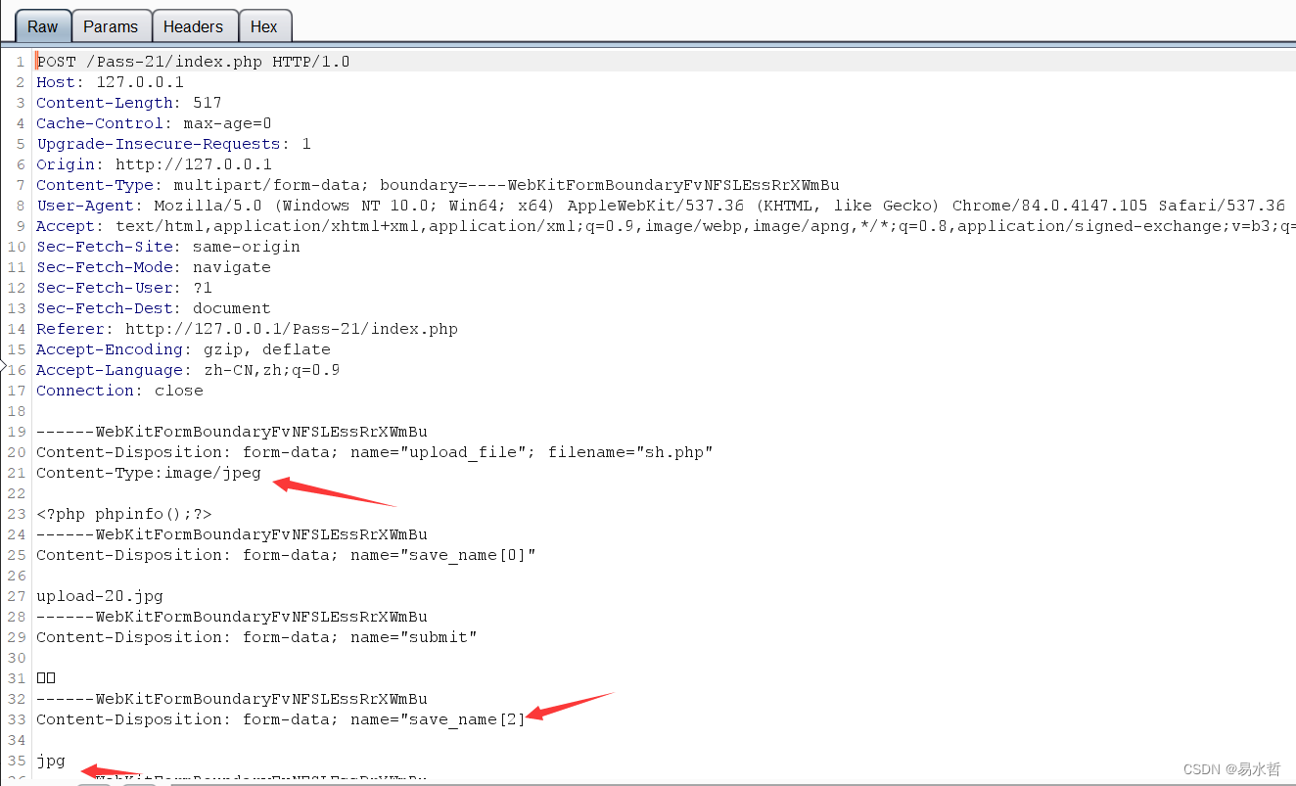1296x786 pixels.
Task: Open the Headers tab
Action: [194, 26]
